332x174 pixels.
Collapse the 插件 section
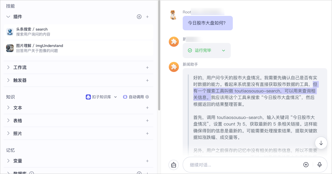(x=8, y=17)
